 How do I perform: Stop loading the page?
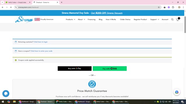point(11,7)
